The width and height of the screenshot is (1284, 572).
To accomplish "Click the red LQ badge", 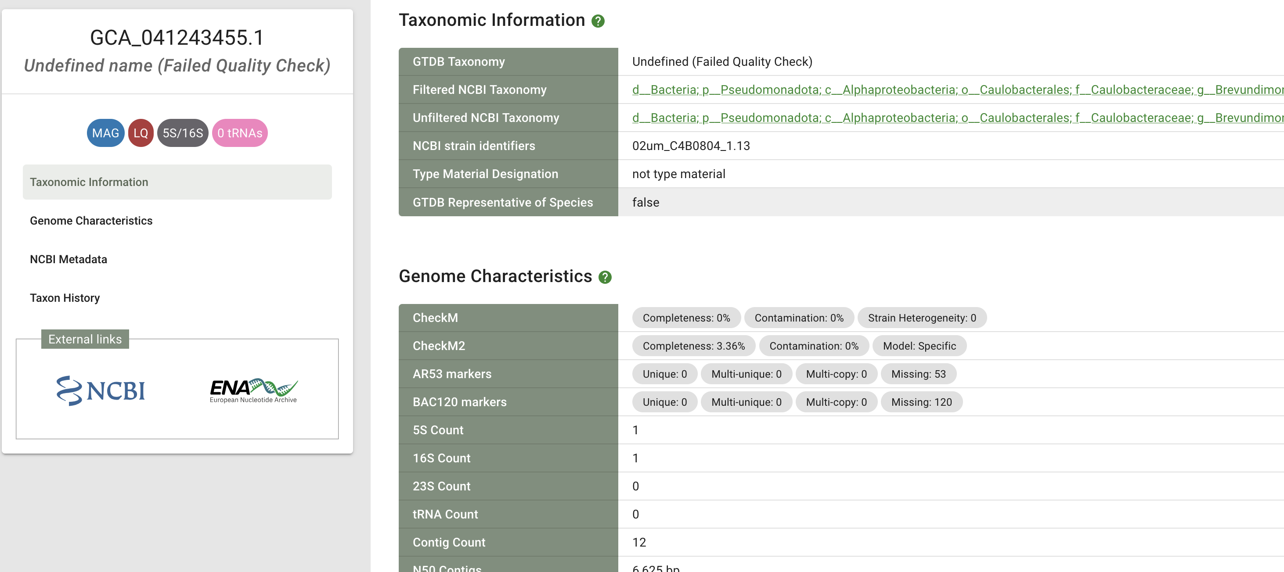I will (141, 133).
